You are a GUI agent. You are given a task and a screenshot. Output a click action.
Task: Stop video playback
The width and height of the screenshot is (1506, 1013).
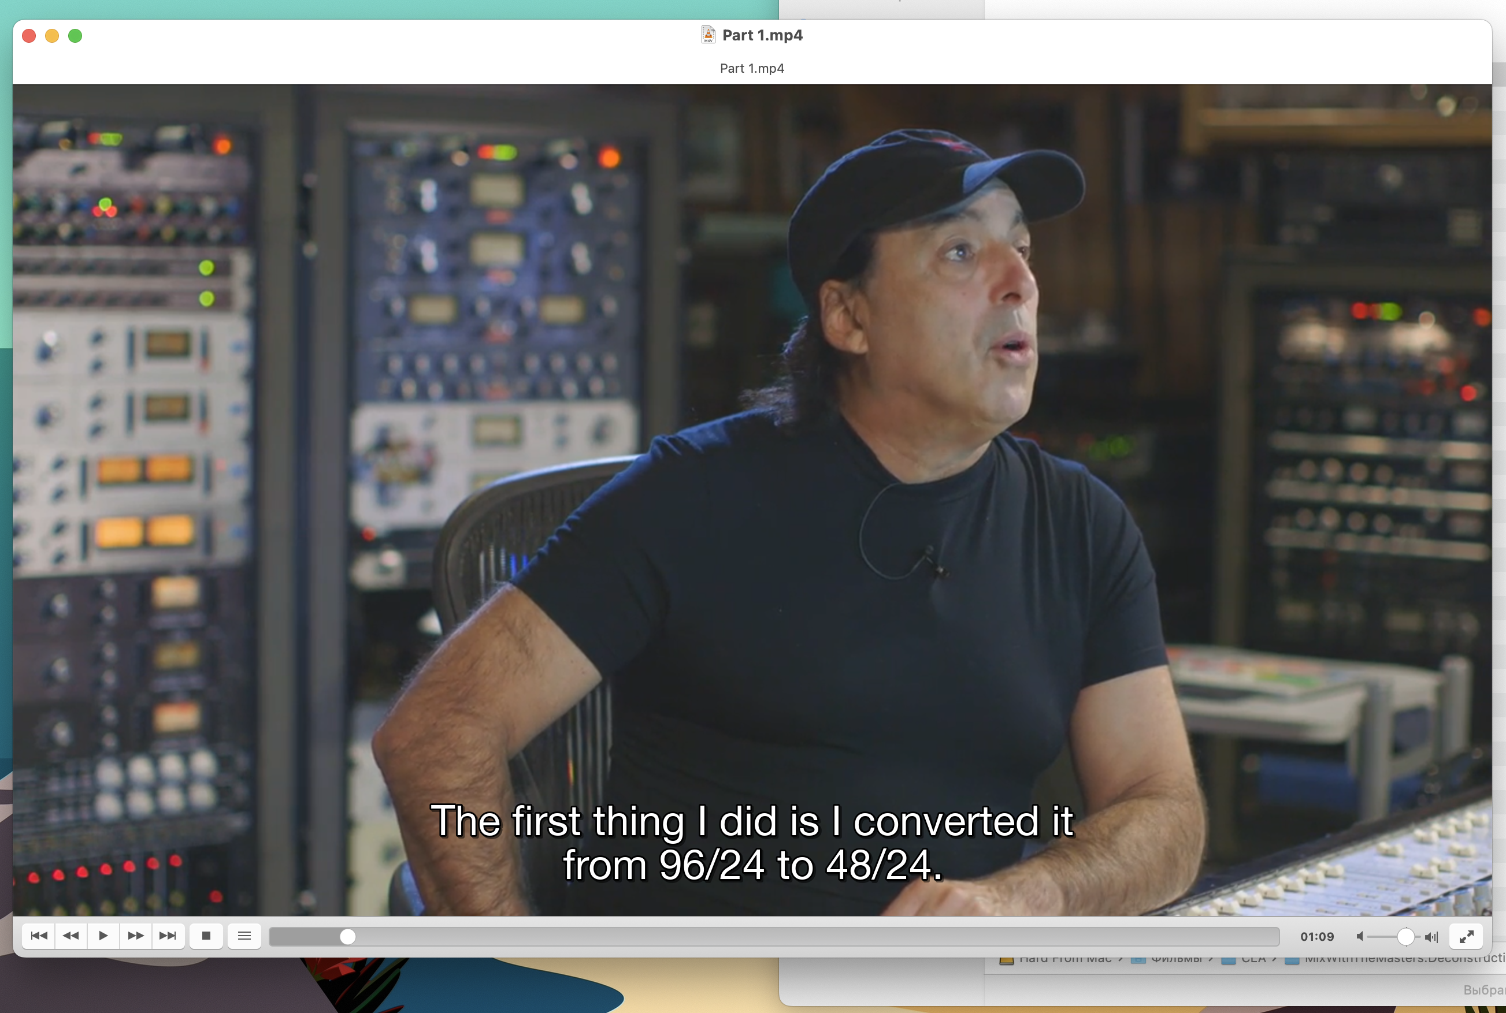point(206,936)
